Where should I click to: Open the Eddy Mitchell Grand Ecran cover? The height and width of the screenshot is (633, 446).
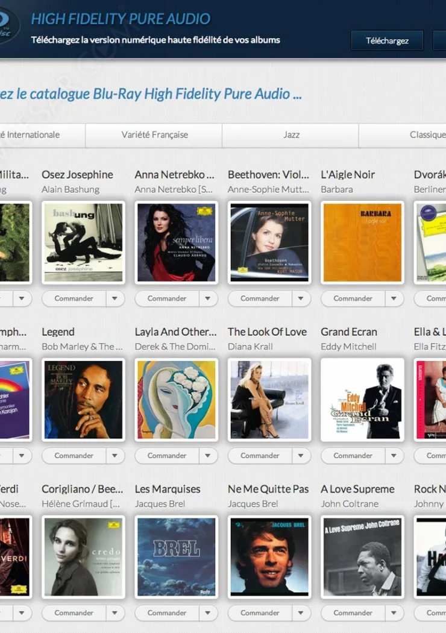362,400
